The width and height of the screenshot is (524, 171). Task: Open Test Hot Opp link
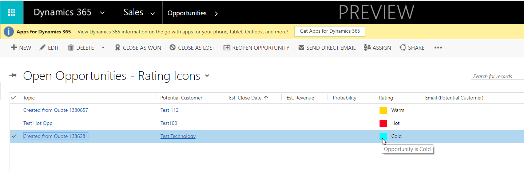(38, 123)
